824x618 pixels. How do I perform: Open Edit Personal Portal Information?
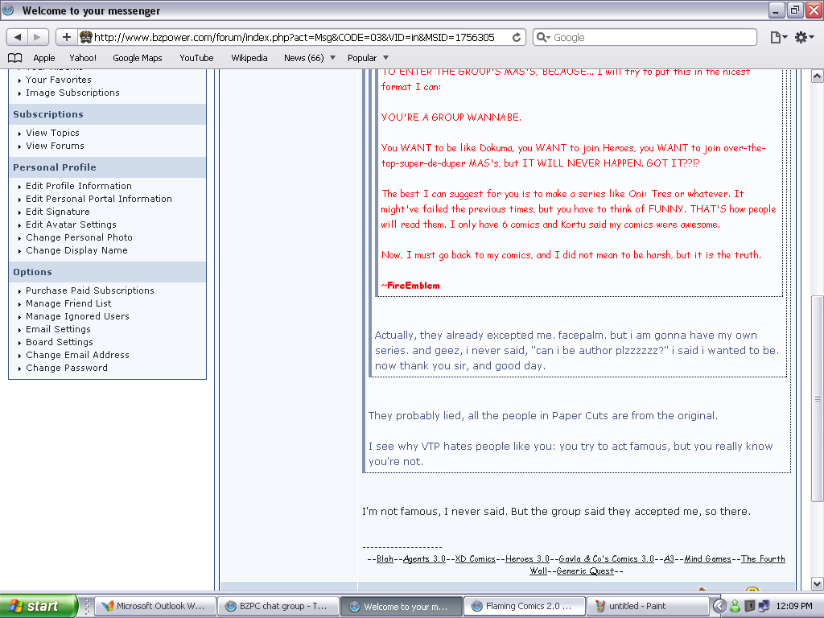pyautogui.click(x=99, y=199)
